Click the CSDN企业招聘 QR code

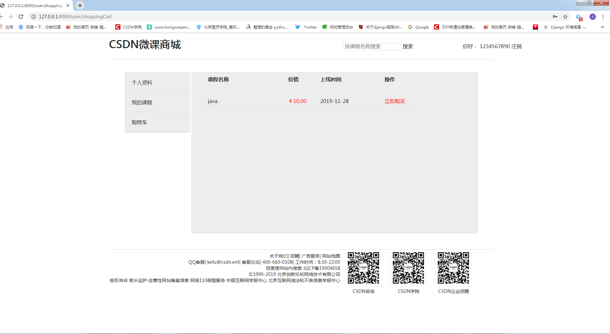(454, 268)
